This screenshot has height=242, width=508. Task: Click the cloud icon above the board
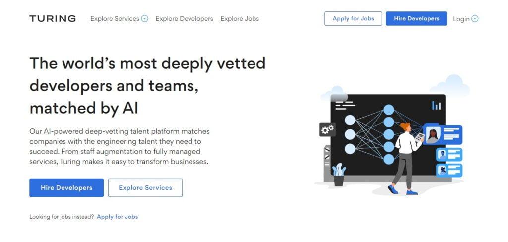pyautogui.click(x=450, y=85)
